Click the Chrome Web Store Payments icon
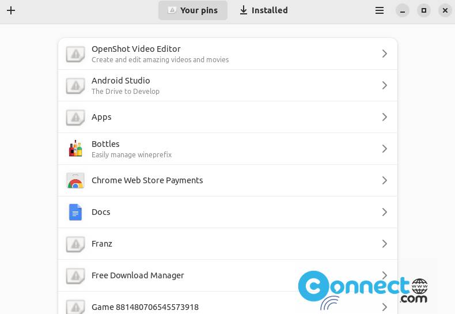 [75, 180]
